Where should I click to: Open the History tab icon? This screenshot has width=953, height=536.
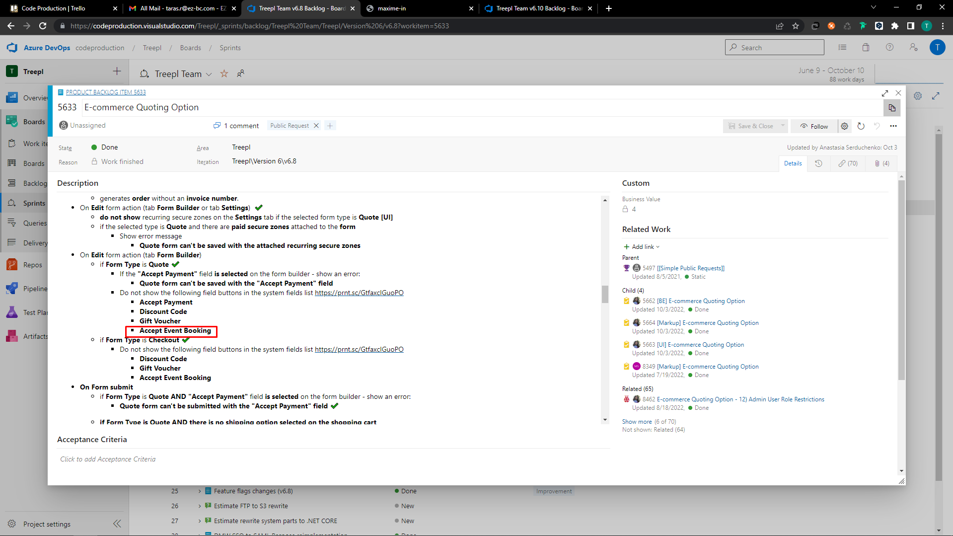tap(818, 163)
